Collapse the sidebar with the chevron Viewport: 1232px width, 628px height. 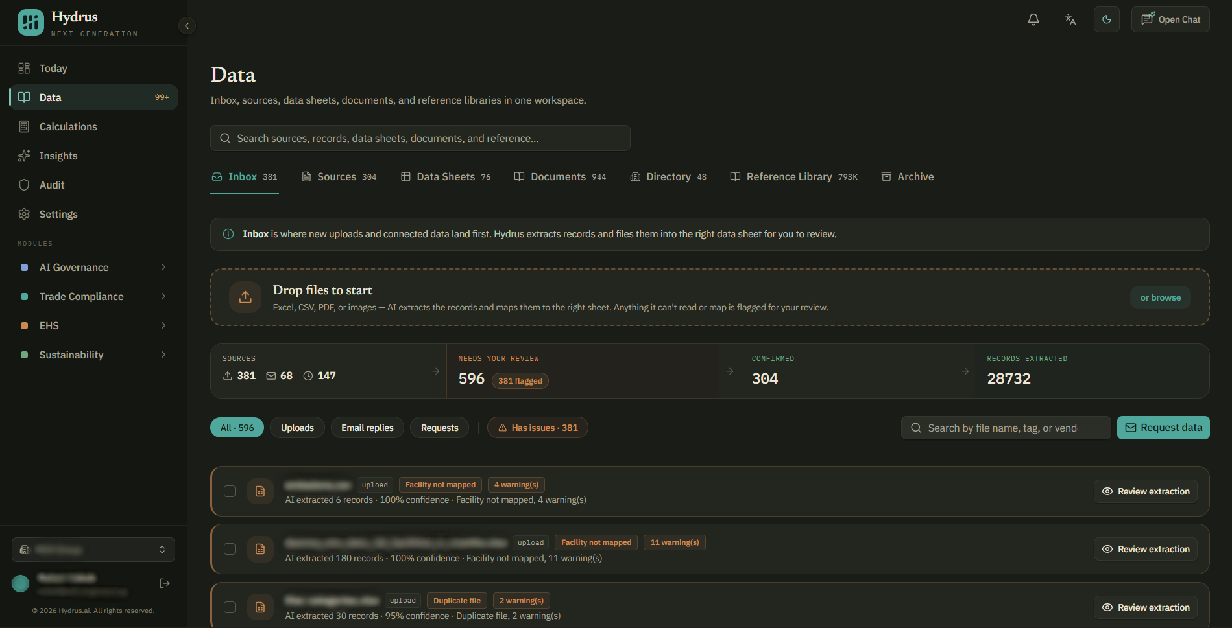tap(187, 26)
